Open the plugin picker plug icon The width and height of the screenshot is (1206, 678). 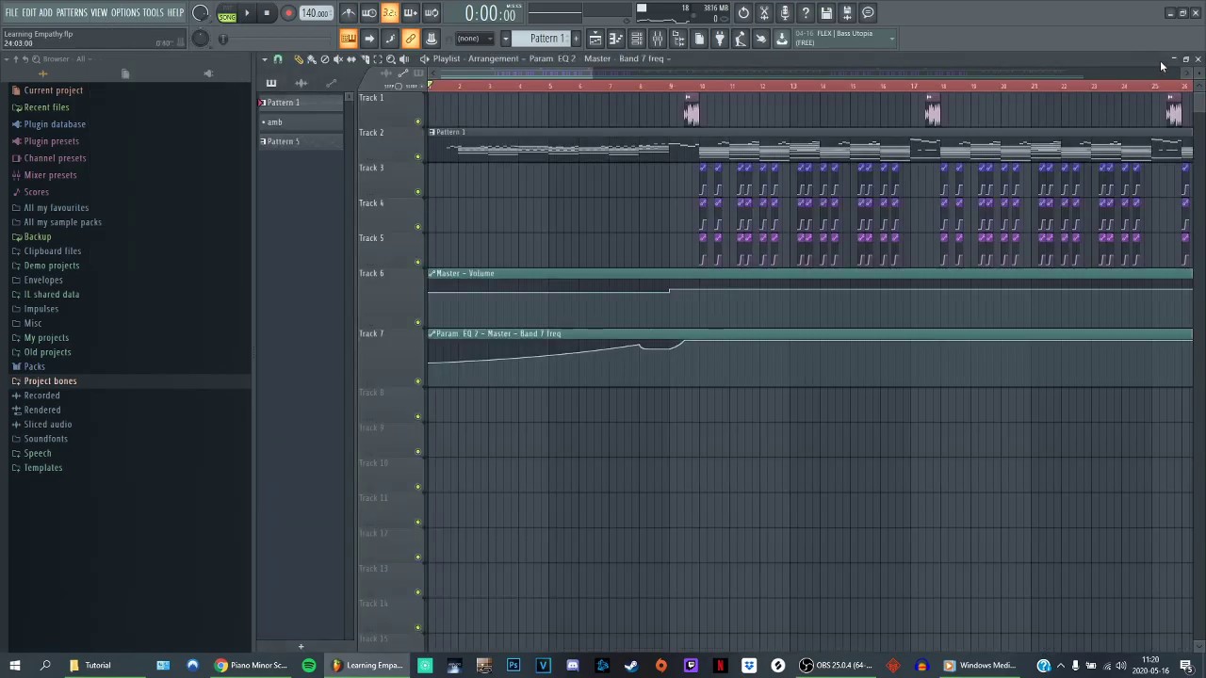point(720,39)
